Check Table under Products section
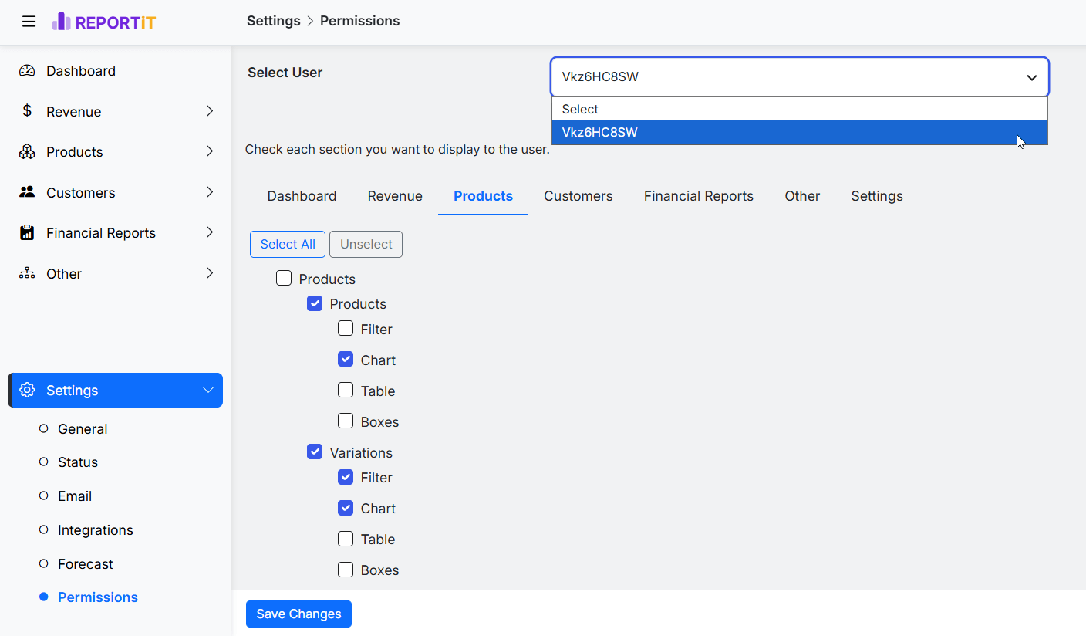The height and width of the screenshot is (636, 1086). [346, 391]
